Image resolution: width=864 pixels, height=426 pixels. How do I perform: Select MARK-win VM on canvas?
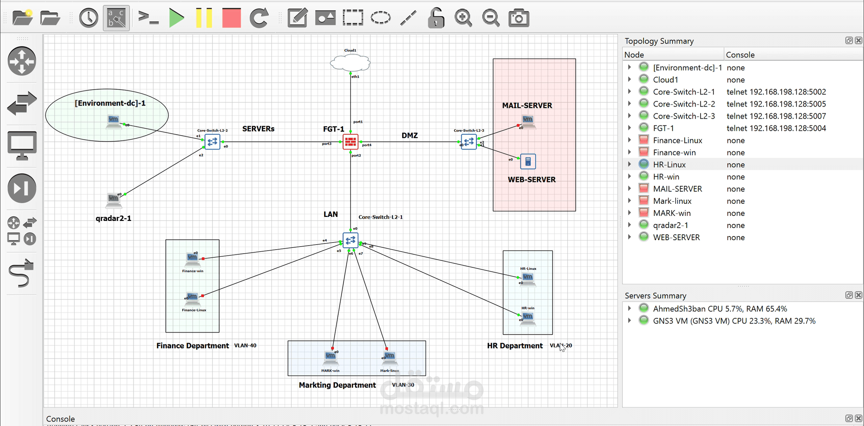click(330, 359)
